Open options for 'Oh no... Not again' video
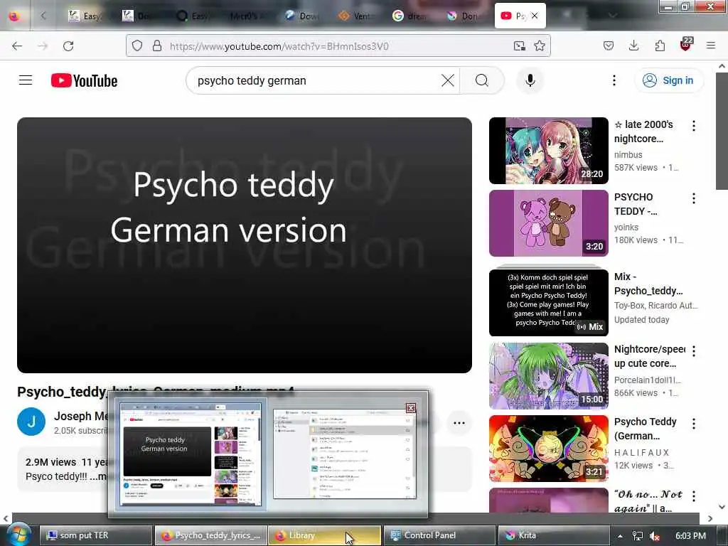This screenshot has height=546, width=728. pyautogui.click(x=694, y=496)
